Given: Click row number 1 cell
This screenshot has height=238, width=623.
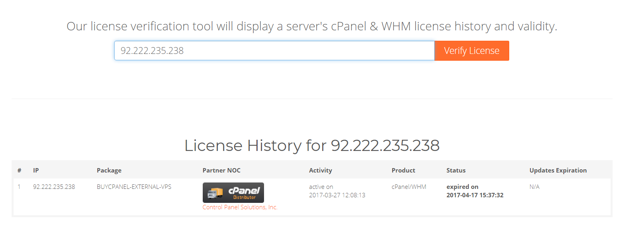Looking at the screenshot, I should (x=19, y=187).
